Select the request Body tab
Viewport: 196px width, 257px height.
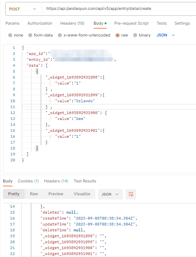click(100, 23)
